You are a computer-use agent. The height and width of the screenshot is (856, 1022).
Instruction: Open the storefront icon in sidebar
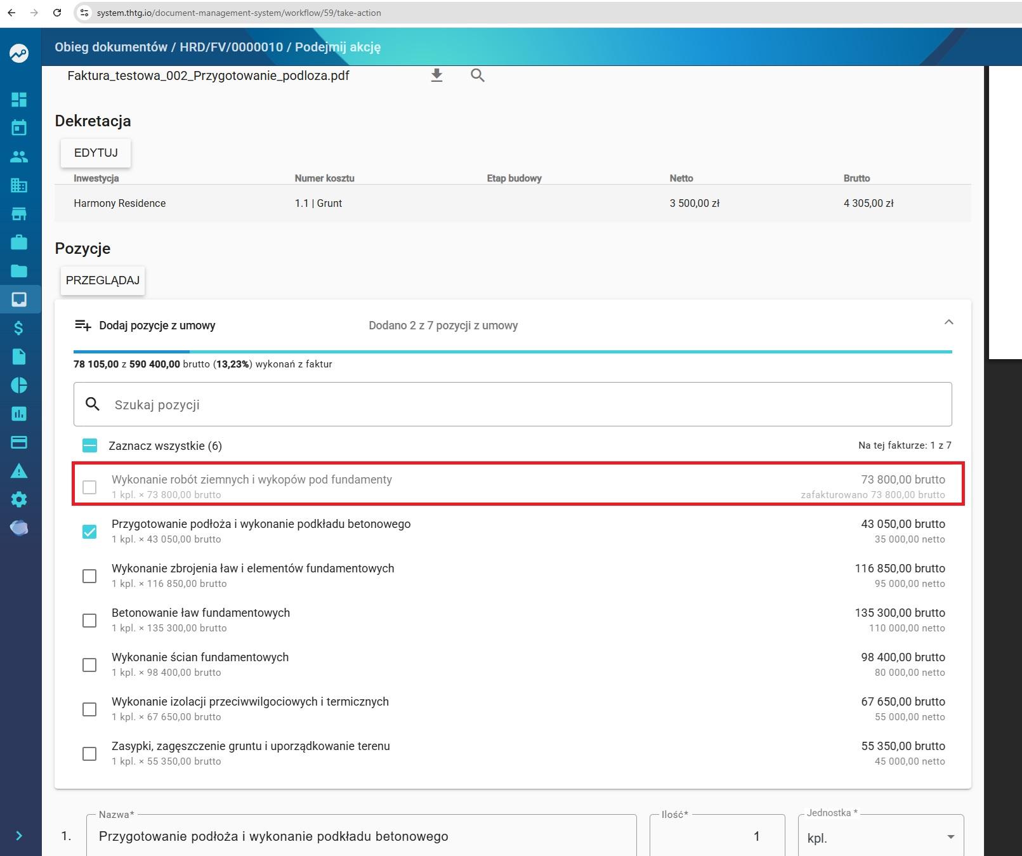coord(19,214)
